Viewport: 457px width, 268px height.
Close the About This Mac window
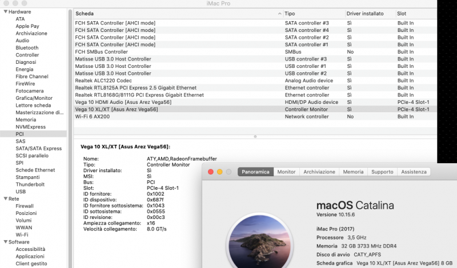(x=211, y=172)
